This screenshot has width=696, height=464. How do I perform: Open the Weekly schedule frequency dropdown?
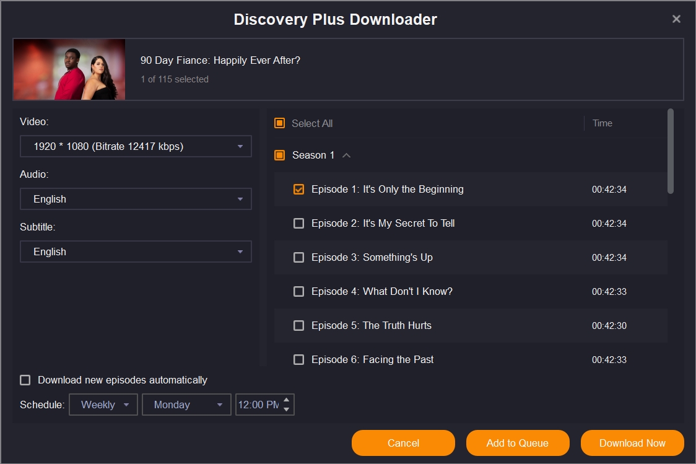click(x=103, y=405)
